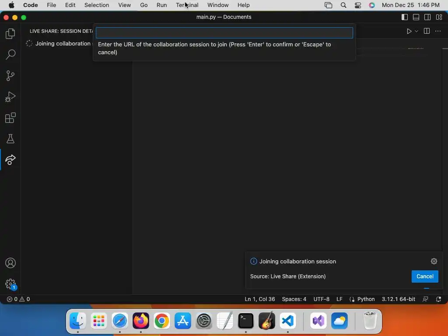Focus the collaboration session URL input

tap(224, 33)
